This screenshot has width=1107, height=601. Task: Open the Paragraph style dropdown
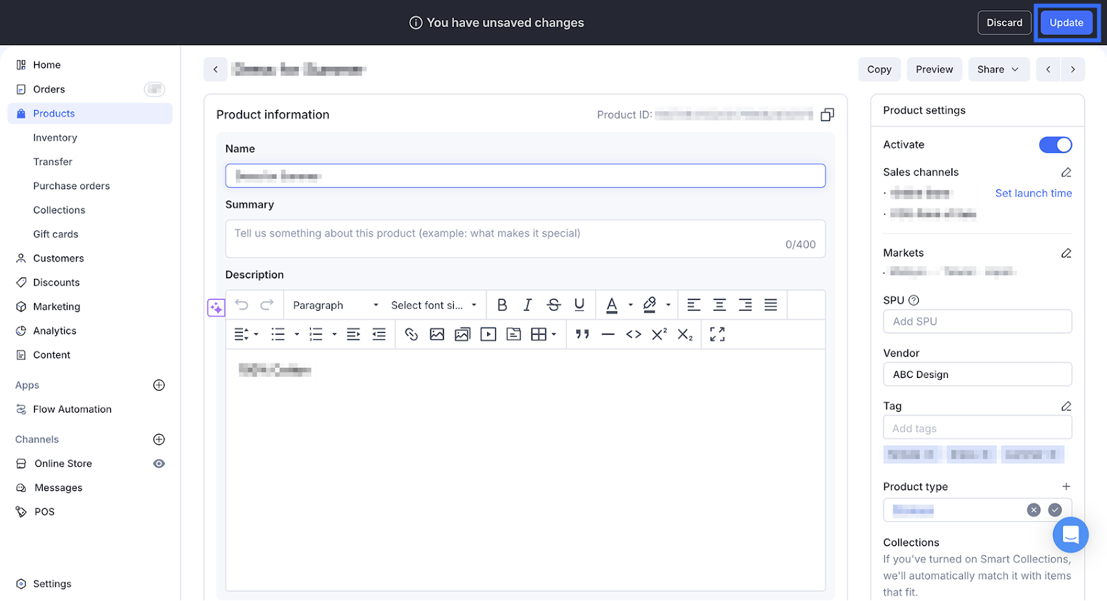335,305
